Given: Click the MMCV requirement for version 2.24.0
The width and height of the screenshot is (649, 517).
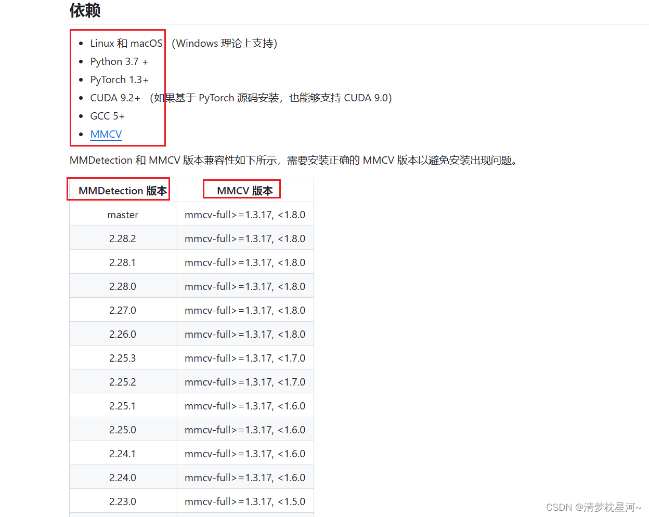Looking at the screenshot, I should tap(245, 478).
